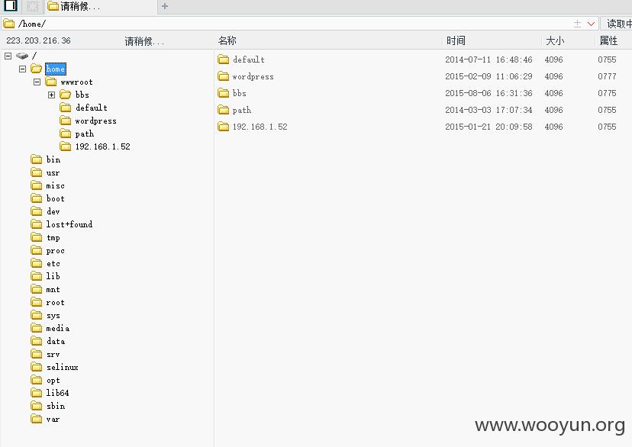Image resolution: width=632 pixels, height=447 pixels.
Task: Click boot folder icon in tree
Action: pyautogui.click(x=37, y=198)
